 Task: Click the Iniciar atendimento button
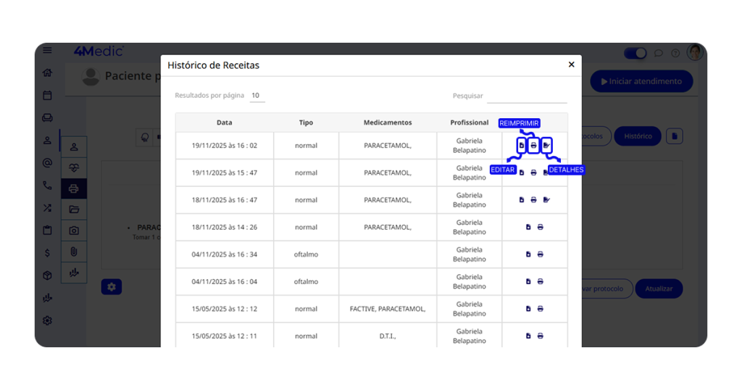pos(641,81)
